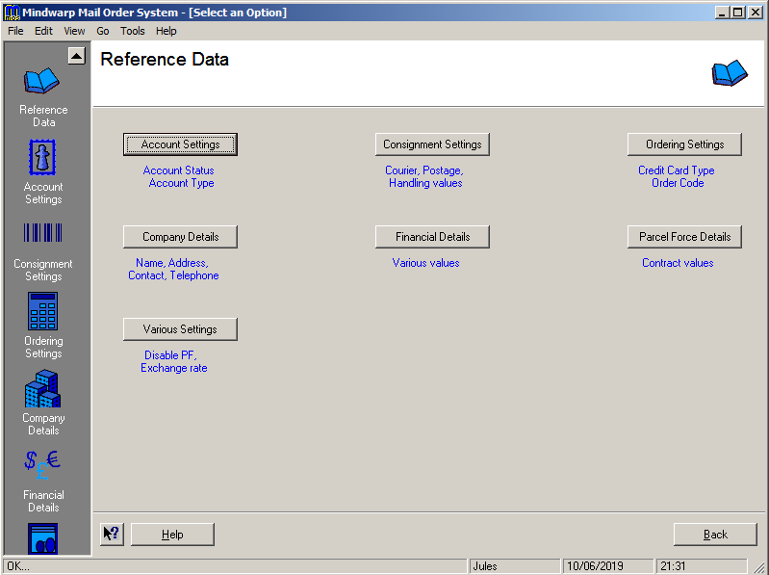The width and height of the screenshot is (769, 575).
Task: Click the Reference Data sidebar label
Action: (43, 116)
